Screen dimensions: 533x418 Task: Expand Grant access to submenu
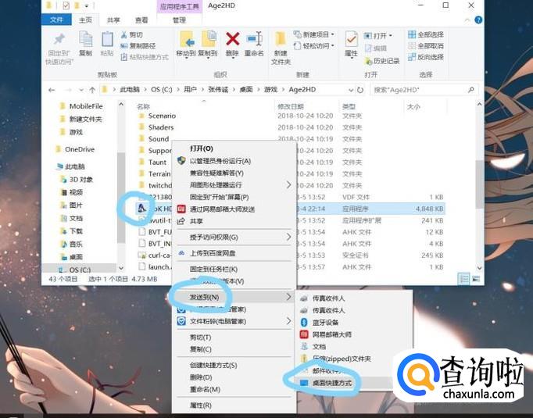click(288, 237)
